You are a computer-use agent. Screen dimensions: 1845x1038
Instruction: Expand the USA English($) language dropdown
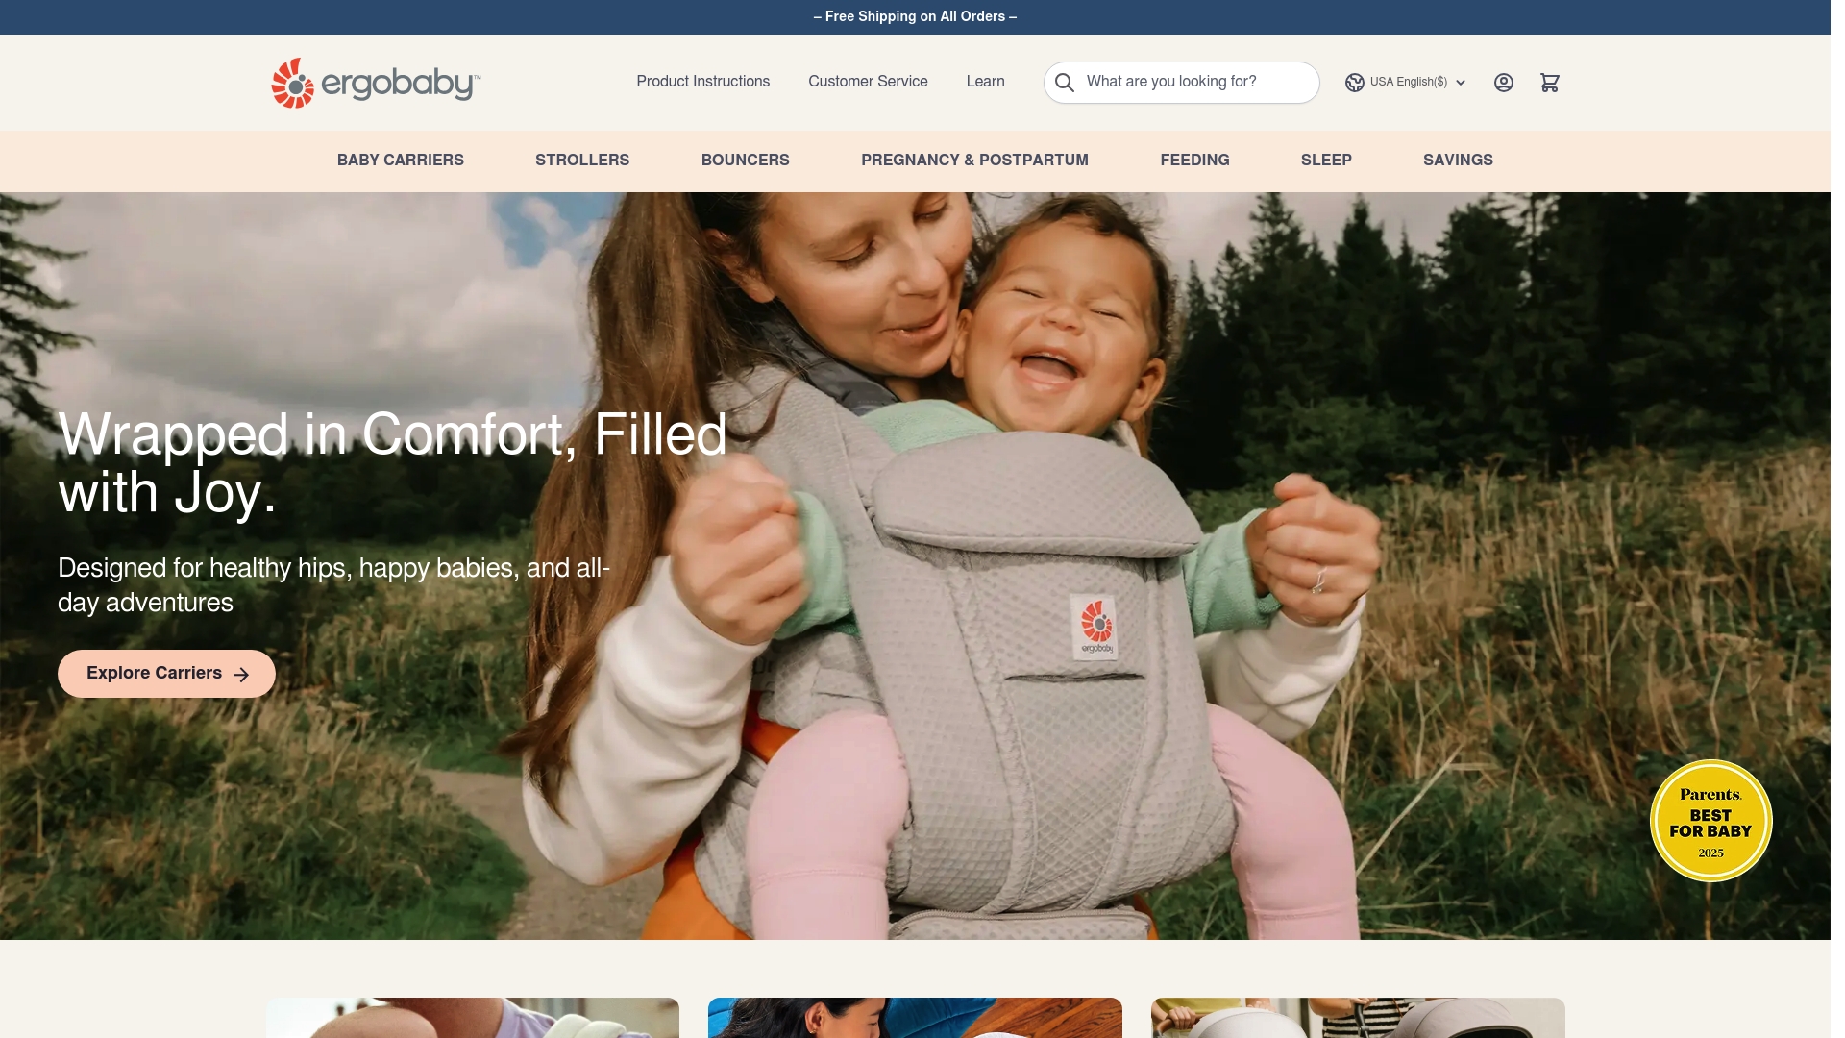pos(1406,83)
